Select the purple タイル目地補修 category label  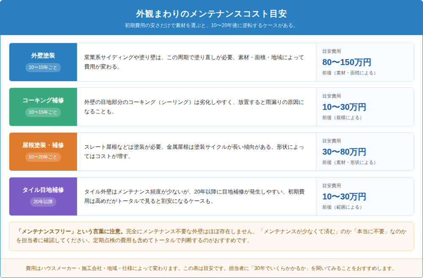pyautogui.click(x=43, y=190)
